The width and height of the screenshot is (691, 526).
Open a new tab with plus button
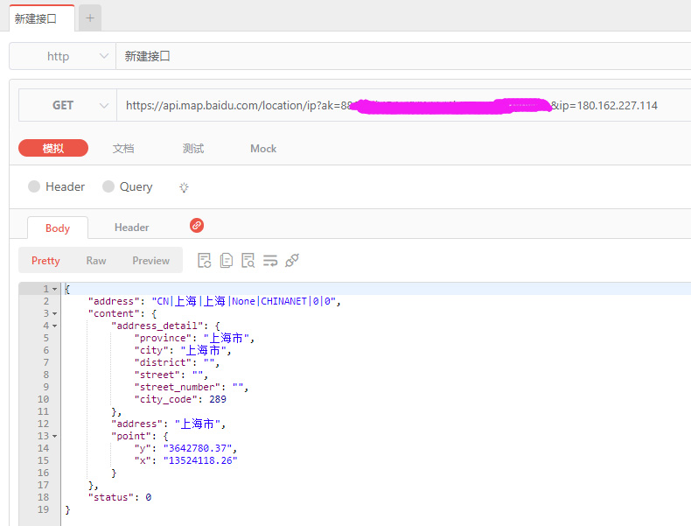pos(90,18)
